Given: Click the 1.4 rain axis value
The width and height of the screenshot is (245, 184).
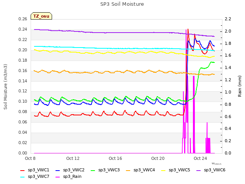Looking at the screenshot, I should click(x=228, y=68).
